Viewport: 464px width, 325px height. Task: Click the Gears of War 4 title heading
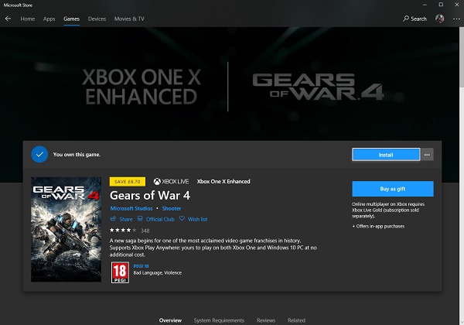click(x=150, y=196)
